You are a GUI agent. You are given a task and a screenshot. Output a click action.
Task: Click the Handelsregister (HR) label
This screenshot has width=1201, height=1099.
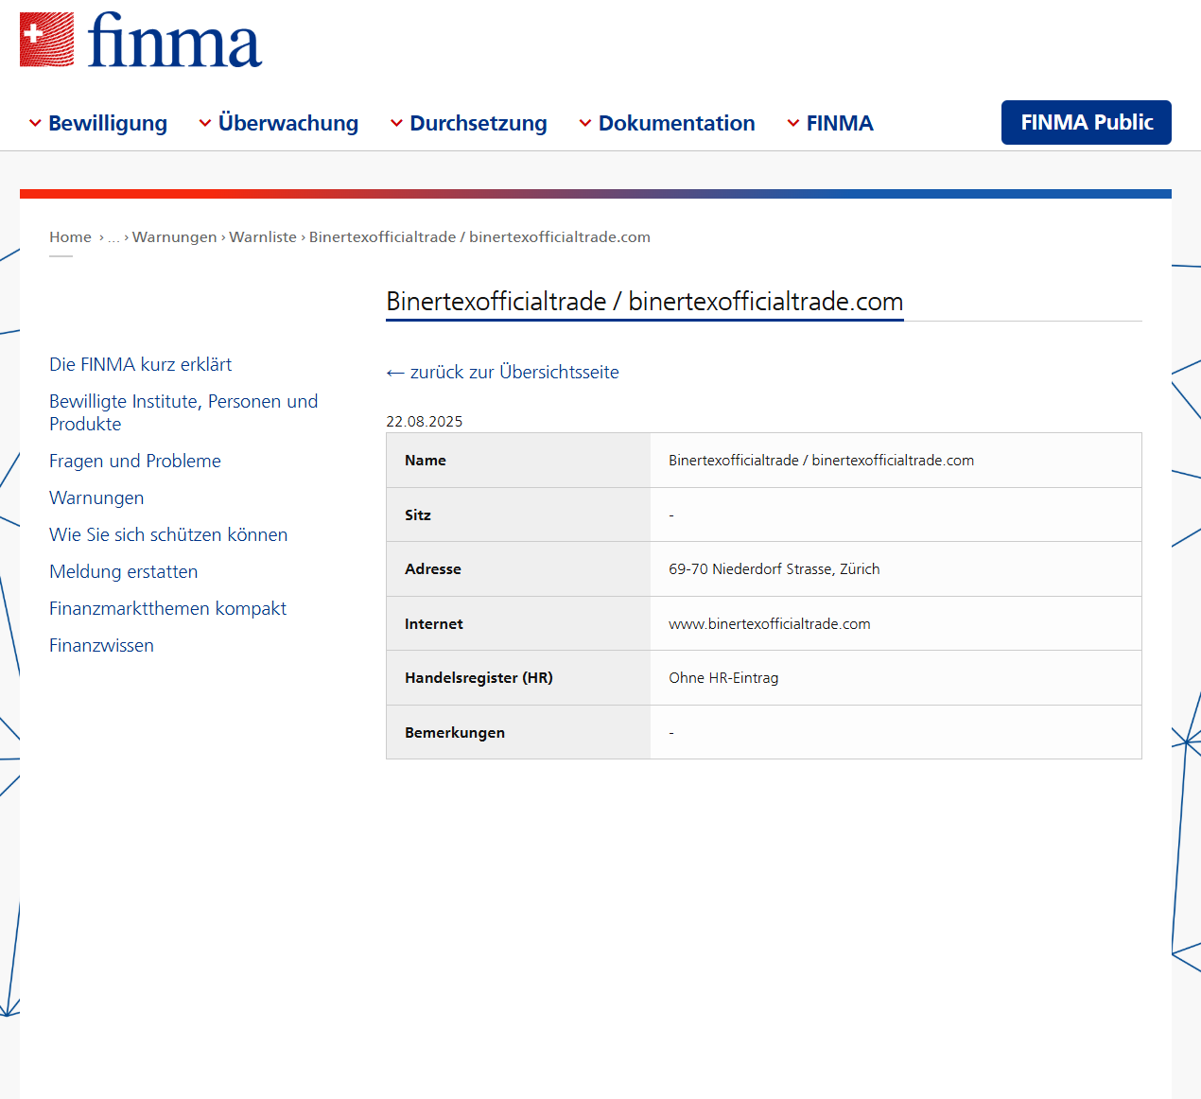[479, 678]
